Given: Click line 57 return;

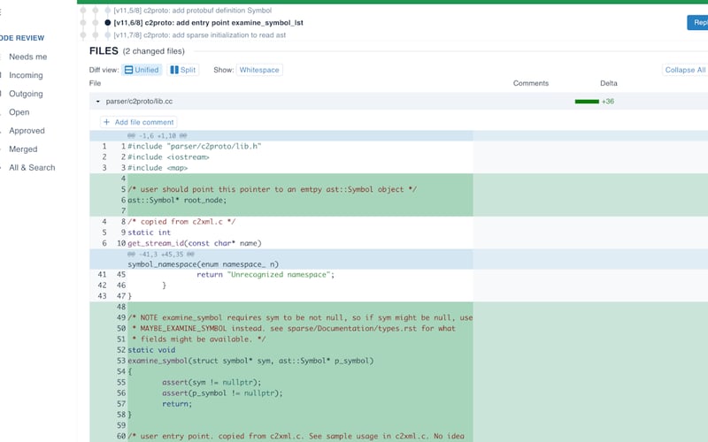Looking at the screenshot, I should (x=177, y=404).
